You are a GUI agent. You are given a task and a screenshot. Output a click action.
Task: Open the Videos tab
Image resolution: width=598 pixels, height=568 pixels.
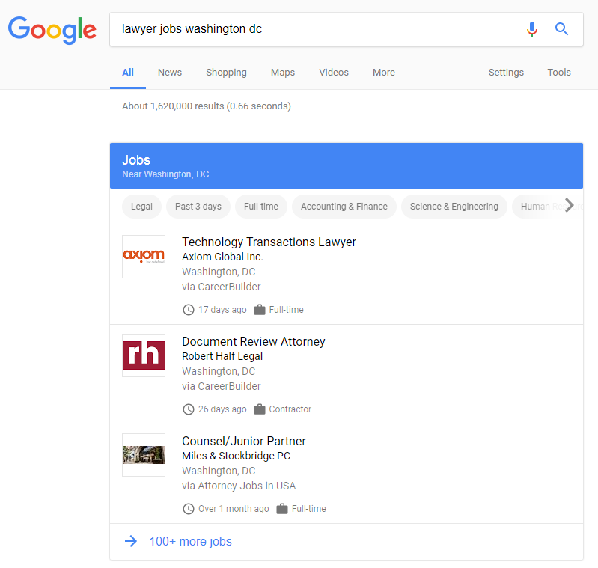tap(334, 72)
